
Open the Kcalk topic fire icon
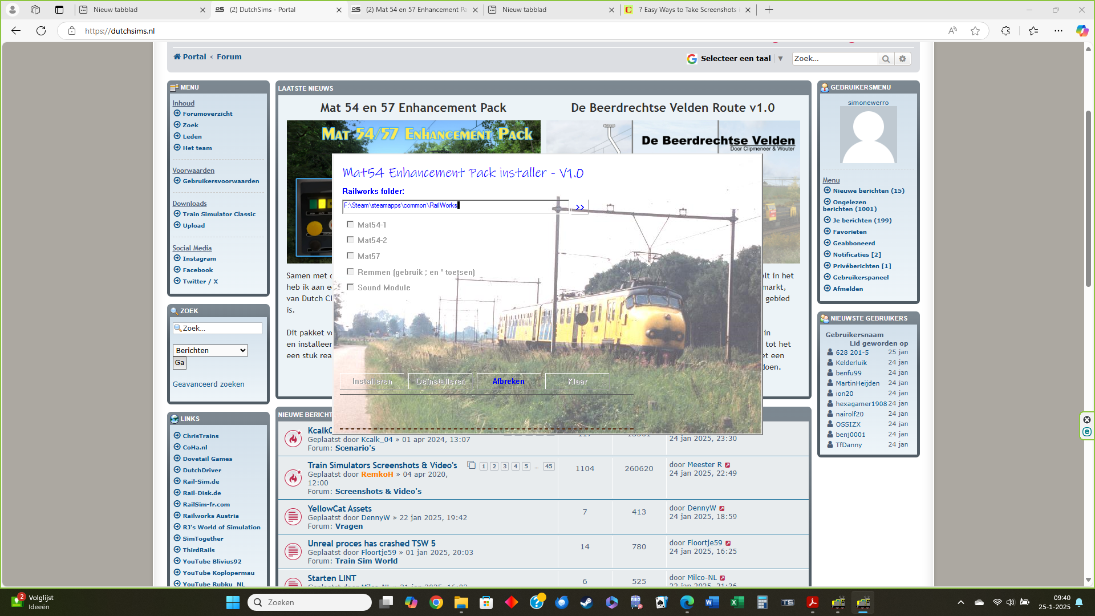coord(293,439)
